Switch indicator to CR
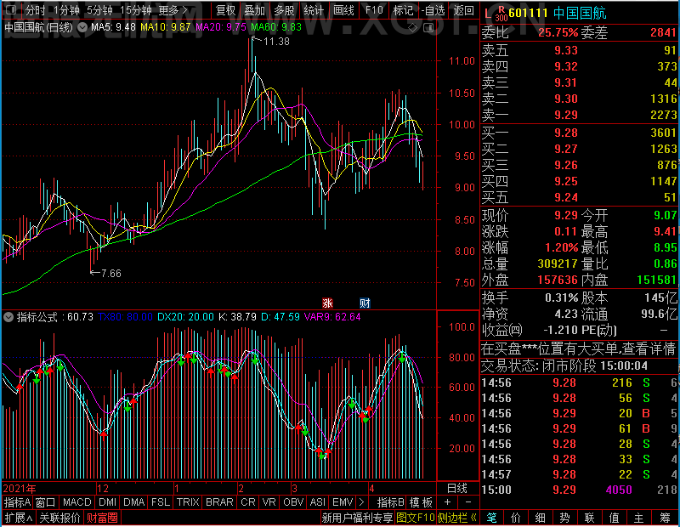 coord(248,501)
